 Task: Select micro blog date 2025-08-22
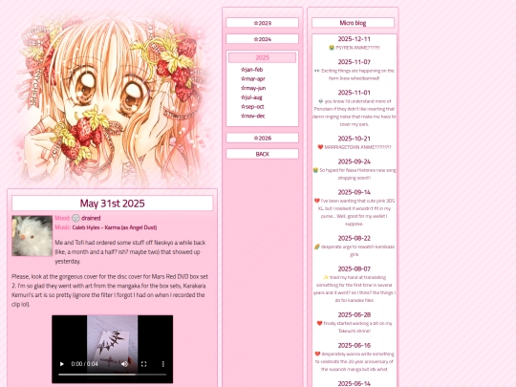(355, 238)
